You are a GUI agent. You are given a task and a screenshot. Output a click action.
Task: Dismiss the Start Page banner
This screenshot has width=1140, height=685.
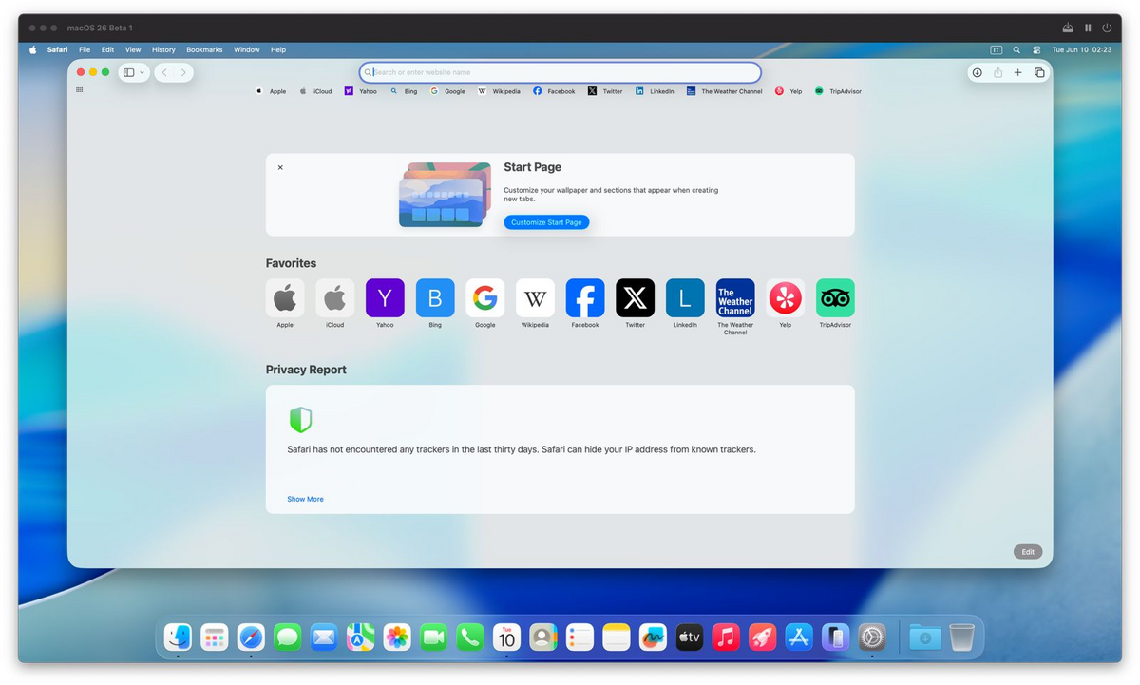[280, 167]
